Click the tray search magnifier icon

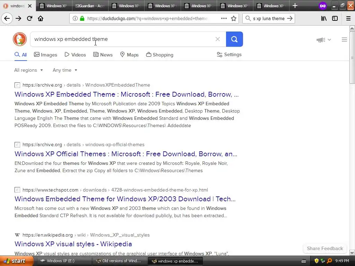(329, 261)
